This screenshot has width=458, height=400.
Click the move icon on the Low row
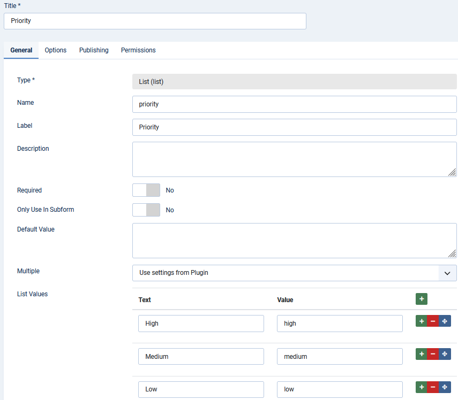445,387
